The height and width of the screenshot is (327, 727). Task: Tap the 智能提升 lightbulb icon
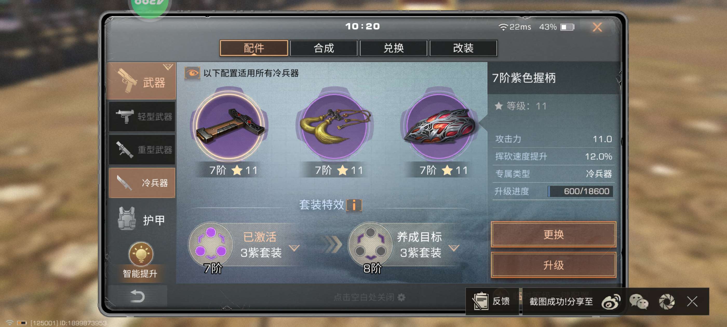click(140, 254)
